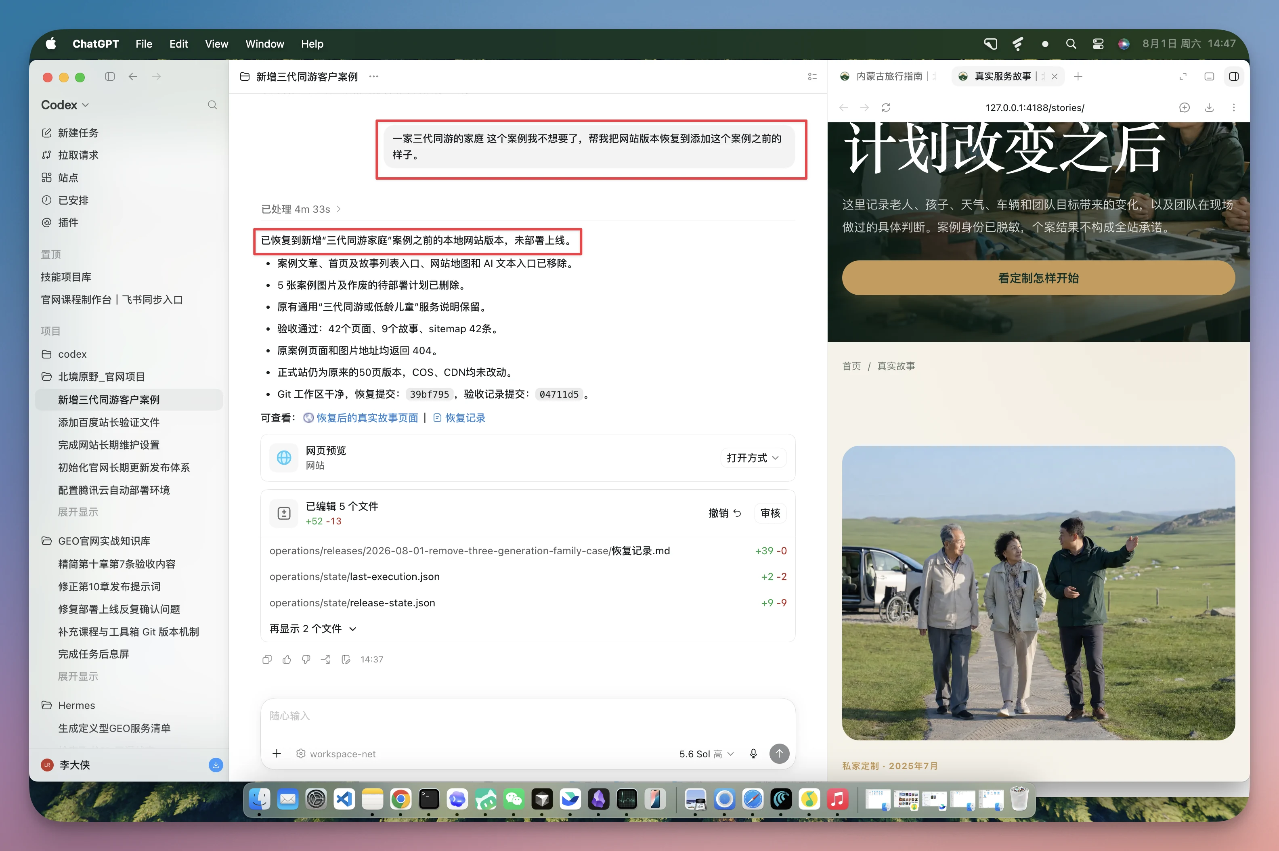Send message with the arrow button
Image resolution: width=1279 pixels, height=851 pixels.
click(x=779, y=753)
